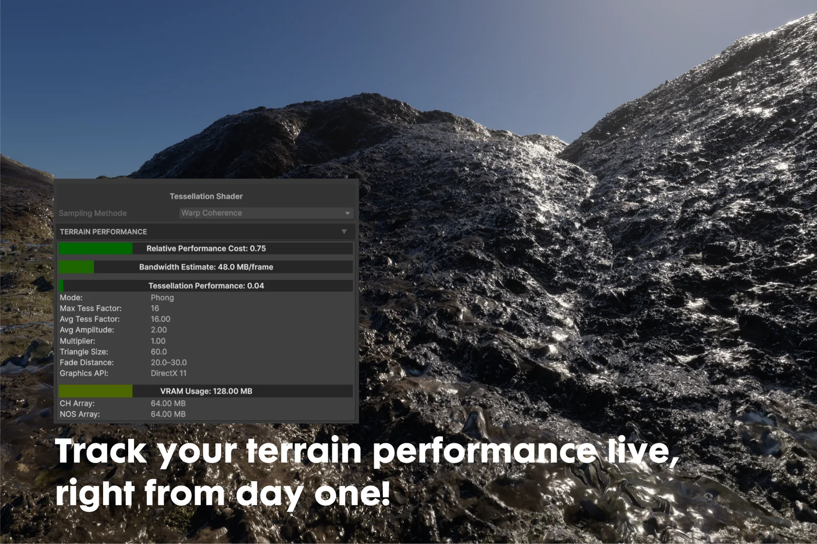The height and width of the screenshot is (544, 817).
Task: Click the VRAM Usage 128.00 MB bar
Action: pyautogui.click(x=206, y=391)
